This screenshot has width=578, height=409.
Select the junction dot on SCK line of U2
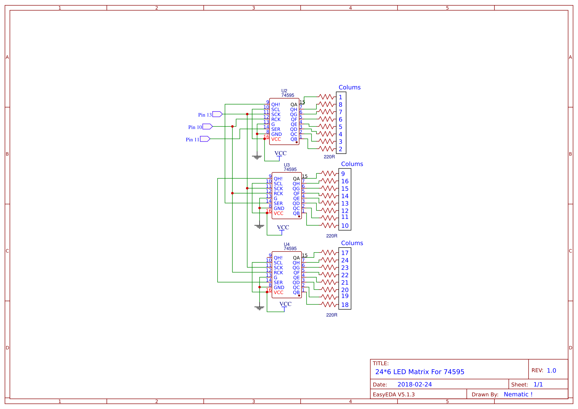[x=247, y=114]
